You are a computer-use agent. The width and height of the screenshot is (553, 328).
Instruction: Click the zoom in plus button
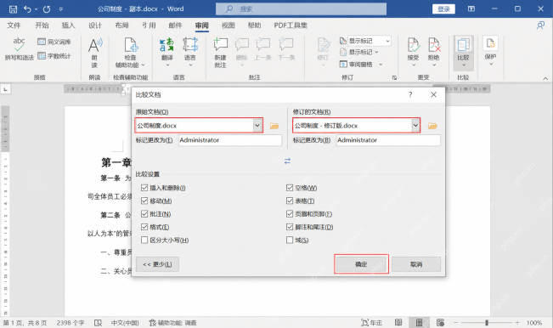click(x=517, y=322)
